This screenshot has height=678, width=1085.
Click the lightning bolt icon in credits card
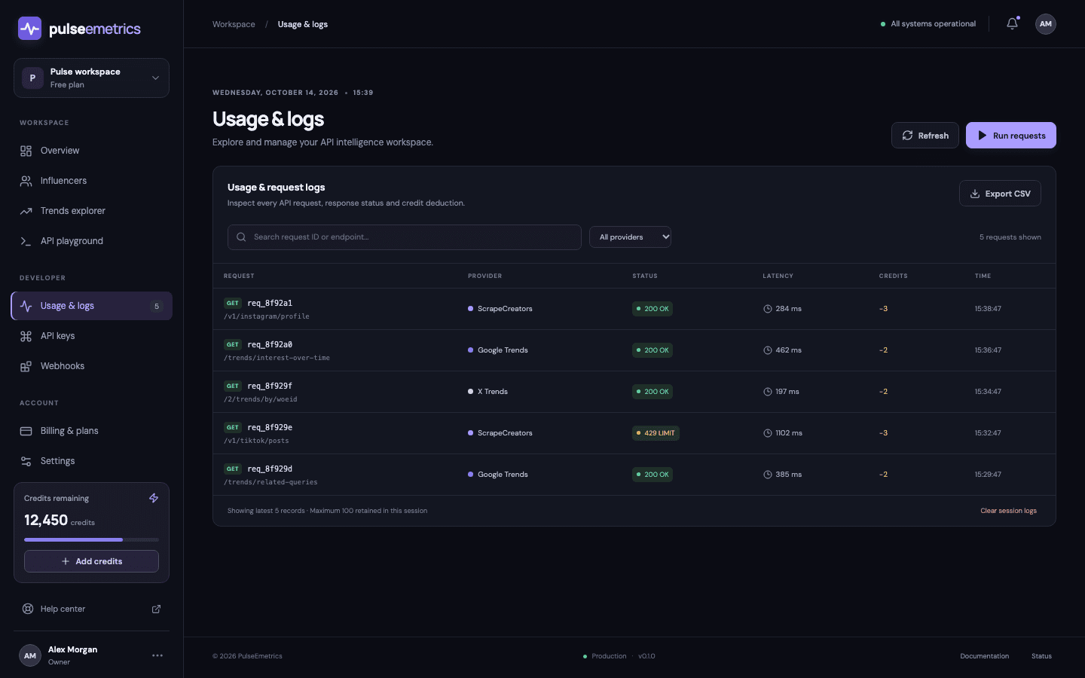coord(154,498)
